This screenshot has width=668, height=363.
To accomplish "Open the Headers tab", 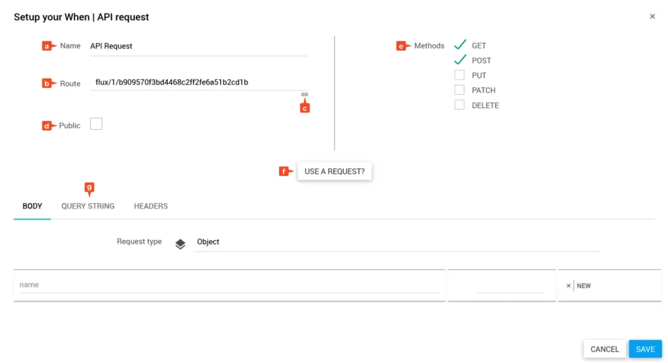I will 151,206.
